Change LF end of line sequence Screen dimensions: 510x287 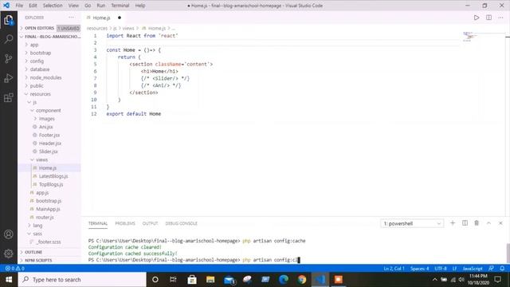(455, 269)
